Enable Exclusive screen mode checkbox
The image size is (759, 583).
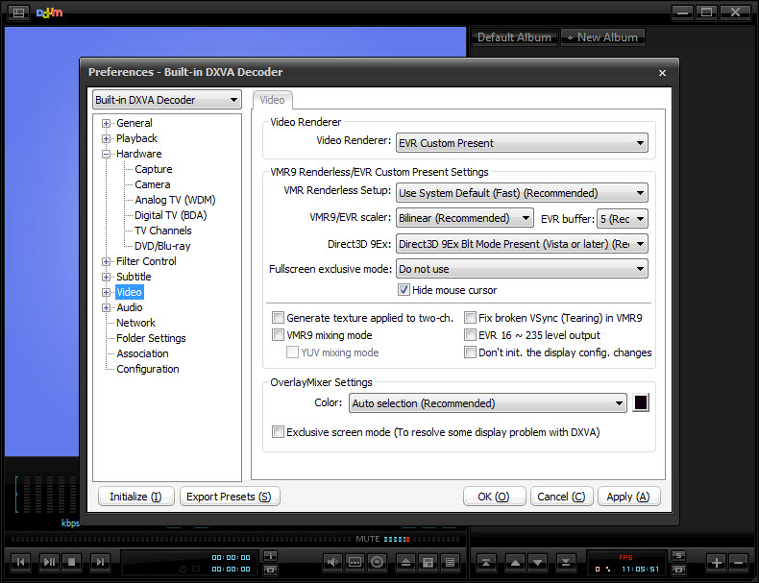(x=278, y=431)
